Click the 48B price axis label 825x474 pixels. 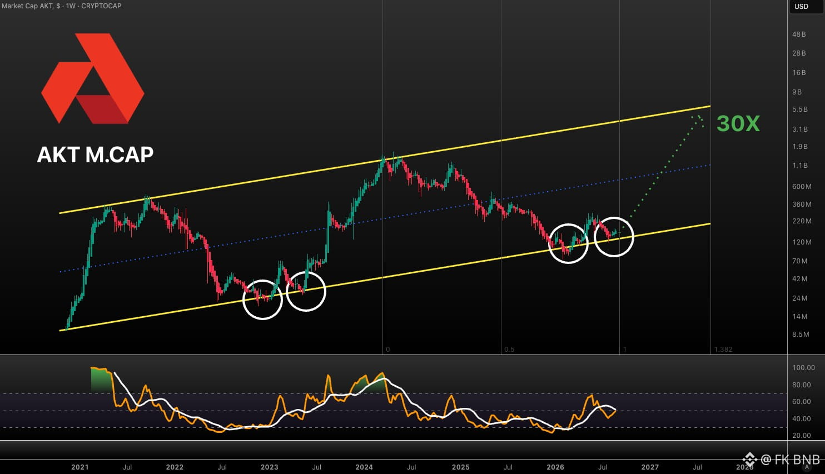[799, 34]
